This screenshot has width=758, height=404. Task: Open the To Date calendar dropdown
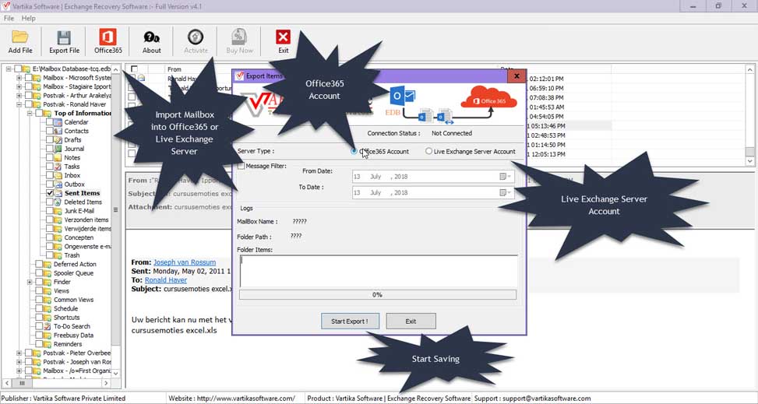pos(505,192)
